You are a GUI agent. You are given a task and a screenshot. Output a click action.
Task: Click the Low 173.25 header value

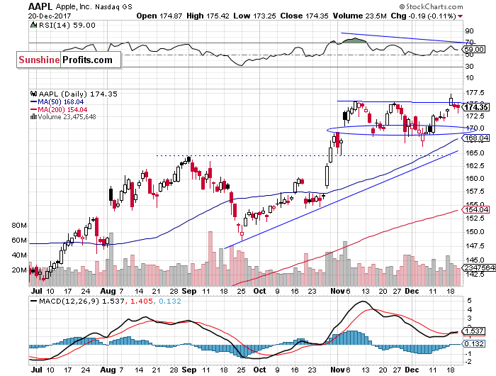[x=254, y=16]
